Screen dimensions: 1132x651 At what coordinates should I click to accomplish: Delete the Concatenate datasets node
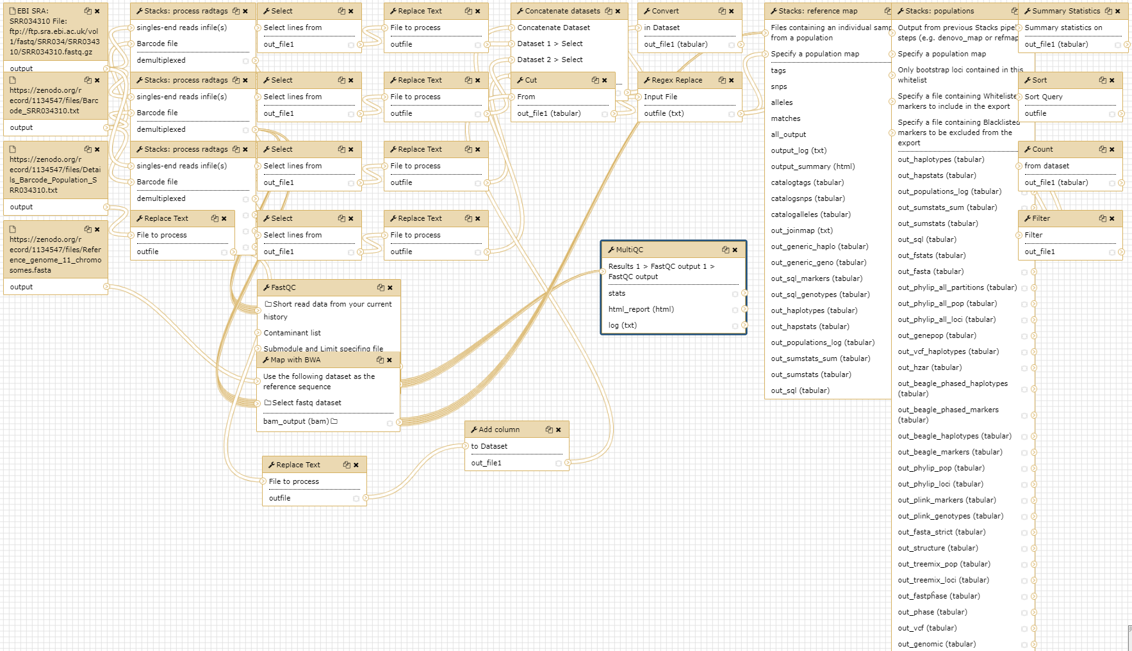[x=618, y=11]
